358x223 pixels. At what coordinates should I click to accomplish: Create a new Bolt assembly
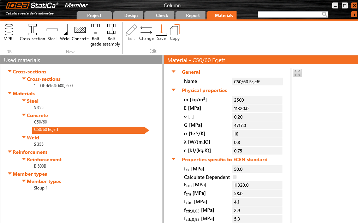tap(111, 35)
